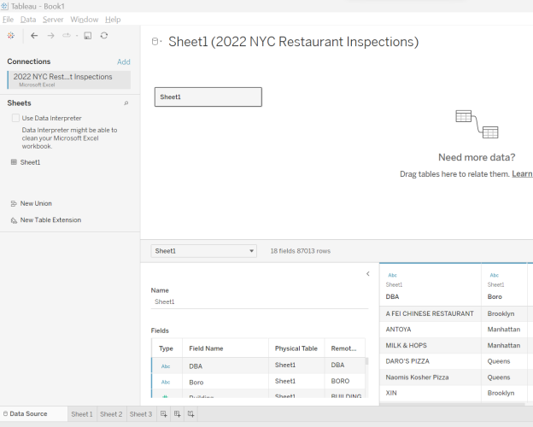Click the database icon beside the title
The width and height of the screenshot is (533, 427).
155,42
